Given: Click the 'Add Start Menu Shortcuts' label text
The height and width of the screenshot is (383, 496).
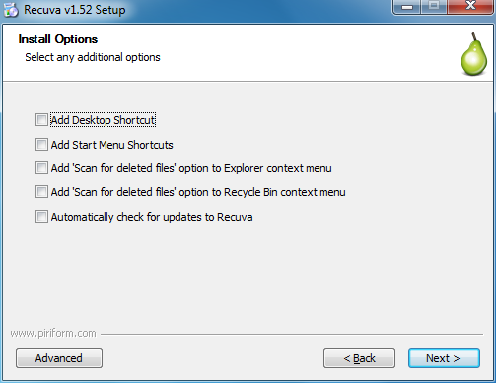Looking at the screenshot, I should [111, 145].
